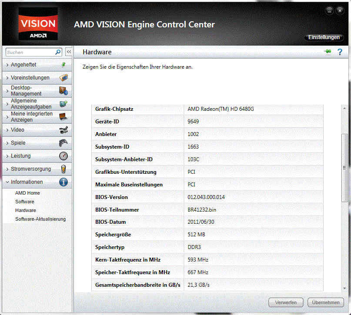Minimize the Control Center window
The width and height of the screenshot is (351, 315).
(x=329, y=10)
